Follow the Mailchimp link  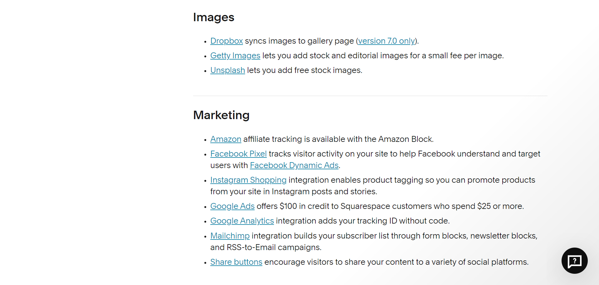(230, 236)
